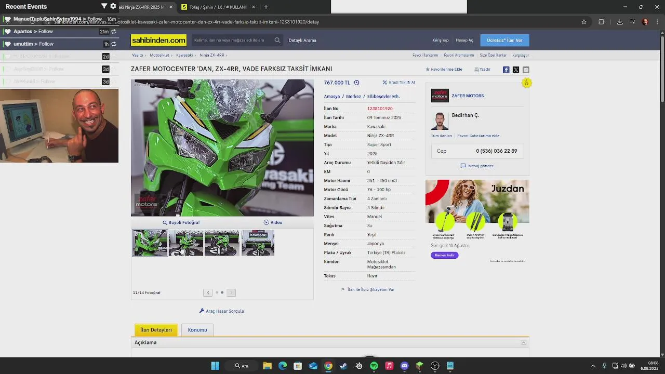Screen dimensions: 665x374
Task: Select the second motorcycle thumbnail
Action: (186, 243)
